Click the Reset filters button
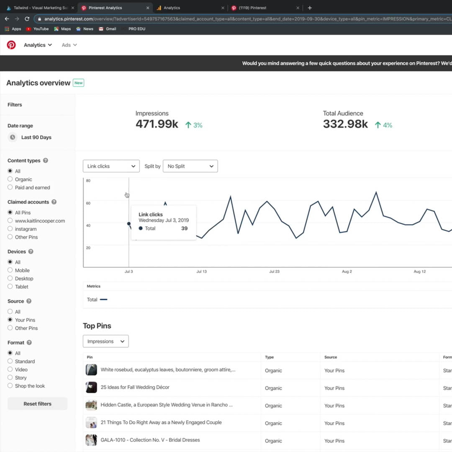Image resolution: width=452 pixels, height=452 pixels. pyautogui.click(x=37, y=404)
